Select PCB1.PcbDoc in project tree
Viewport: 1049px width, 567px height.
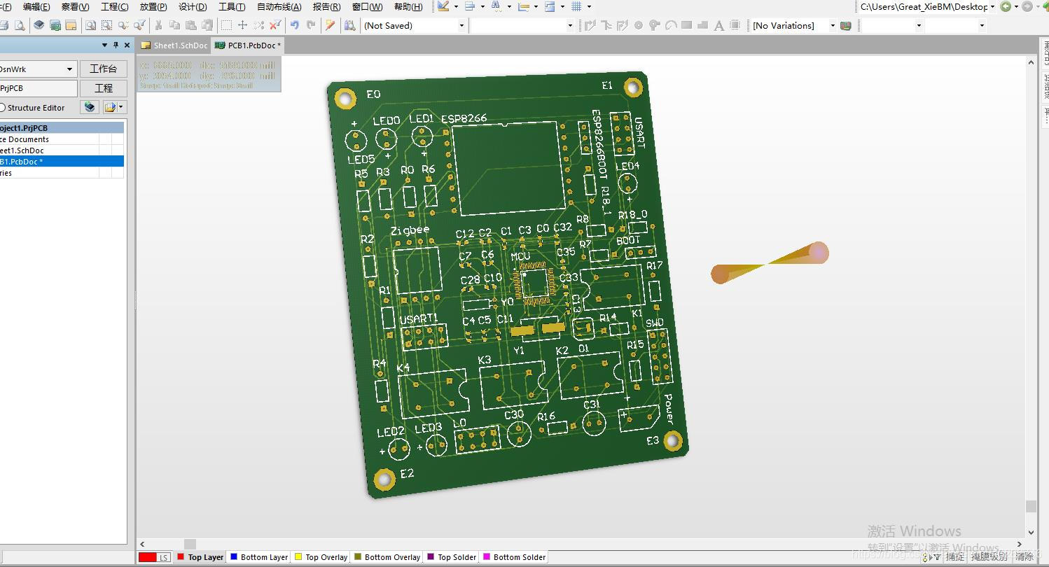pos(62,162)
